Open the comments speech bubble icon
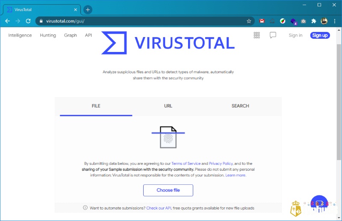342x221 pixels. pyautogui.click(x=273, y=35)
